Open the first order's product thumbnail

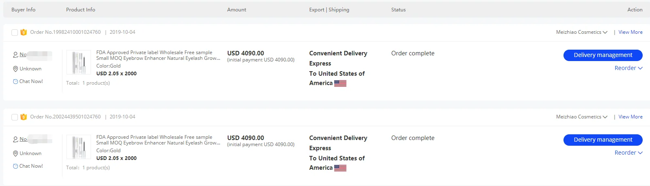point(79,62)
